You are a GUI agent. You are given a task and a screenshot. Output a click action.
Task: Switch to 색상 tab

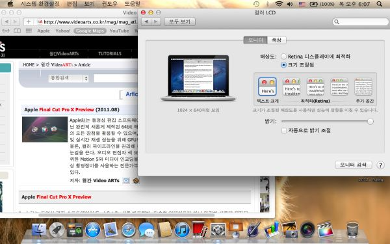(277, 40)
